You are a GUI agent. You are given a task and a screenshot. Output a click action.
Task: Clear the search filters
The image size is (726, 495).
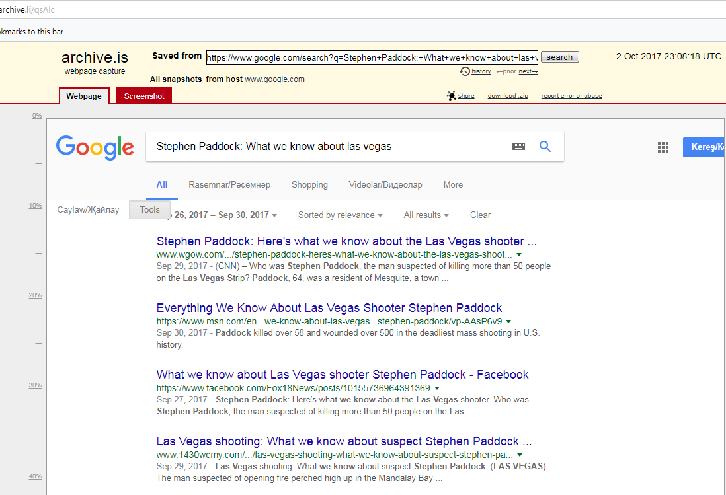pyautogui.click(x=480, y=215)
